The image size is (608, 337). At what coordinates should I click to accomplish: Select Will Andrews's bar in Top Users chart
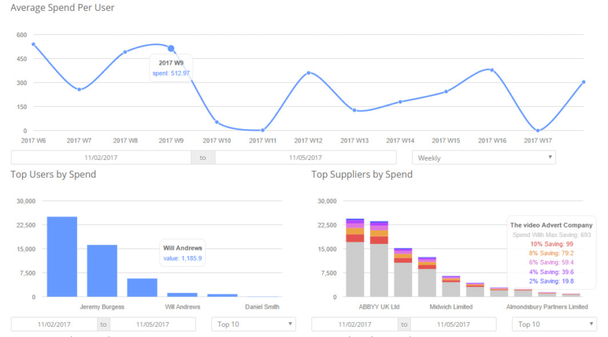182,294
